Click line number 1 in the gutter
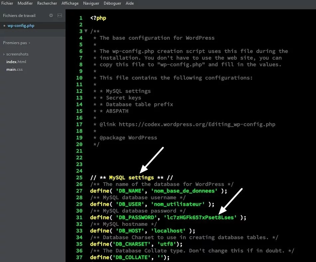Viewport: 316px width, 262px height. pos(81,18)
